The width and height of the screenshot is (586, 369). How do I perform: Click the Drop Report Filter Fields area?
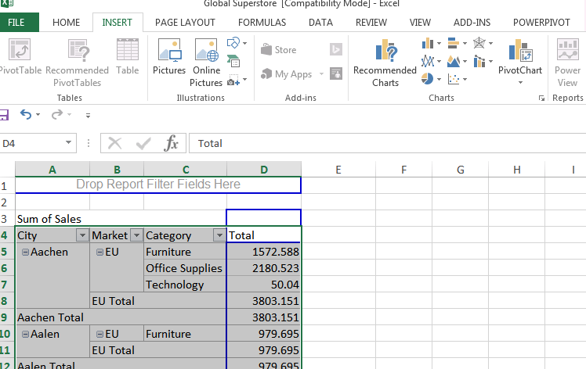click(158, 184)
